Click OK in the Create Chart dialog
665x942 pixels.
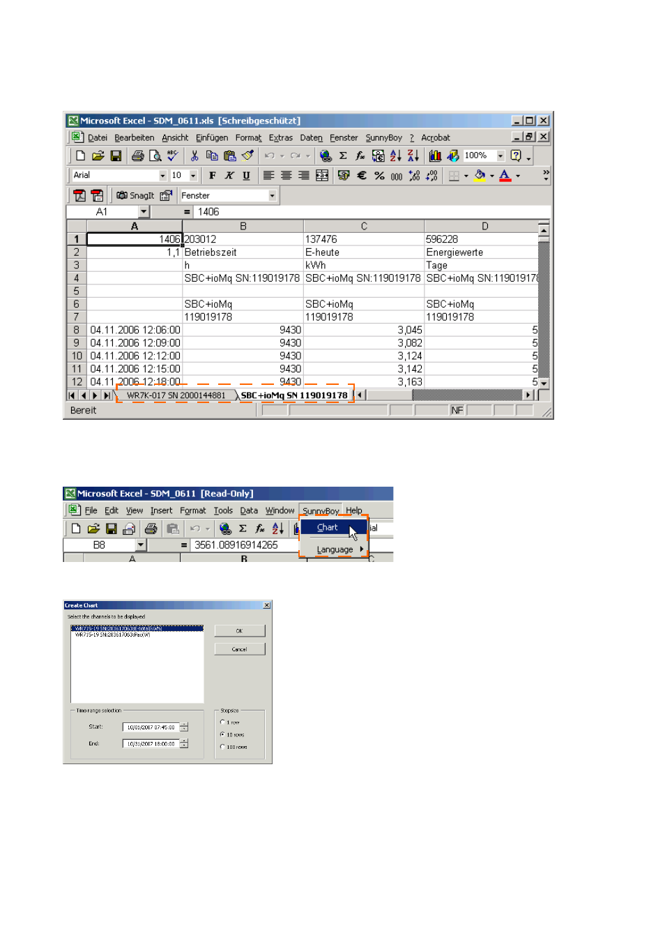coord(240,631)
